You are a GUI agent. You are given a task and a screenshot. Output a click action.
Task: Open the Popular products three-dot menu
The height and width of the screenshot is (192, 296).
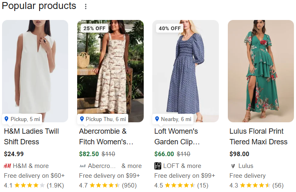point(85,7)
